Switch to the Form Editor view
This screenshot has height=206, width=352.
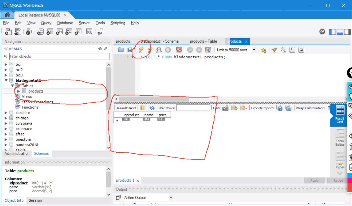tap(340, 137)
